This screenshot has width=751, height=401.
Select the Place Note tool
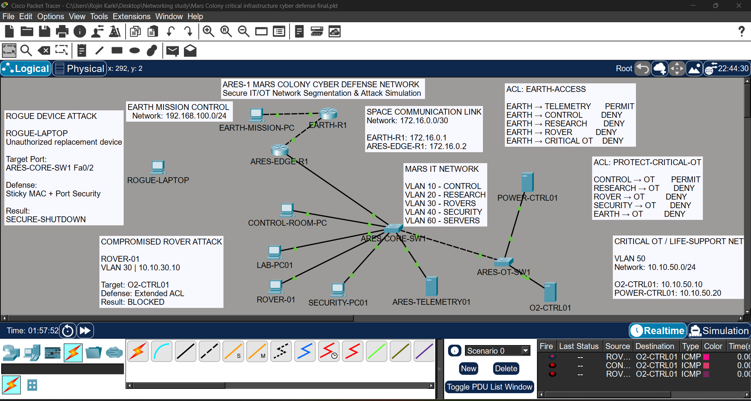[x=81, y=50]
